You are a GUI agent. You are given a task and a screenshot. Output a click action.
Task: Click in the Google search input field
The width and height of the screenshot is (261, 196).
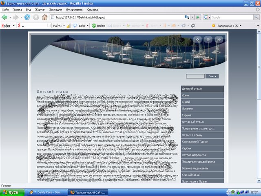232,17
